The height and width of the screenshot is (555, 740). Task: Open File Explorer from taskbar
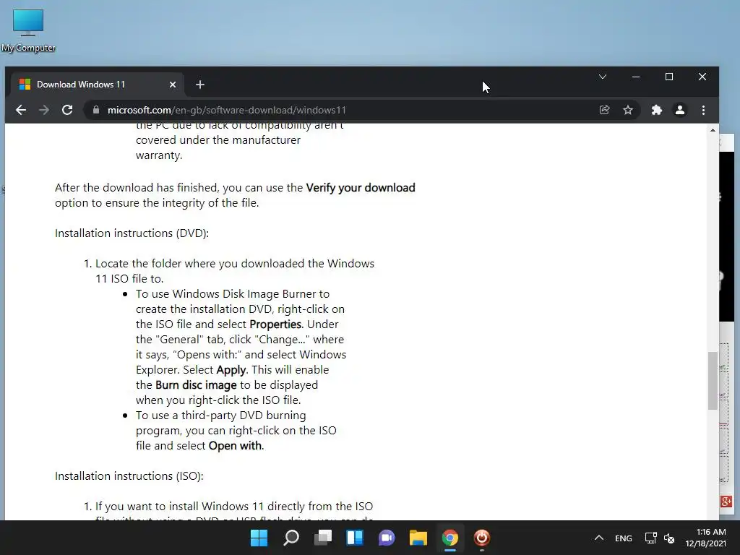[418, 538]
